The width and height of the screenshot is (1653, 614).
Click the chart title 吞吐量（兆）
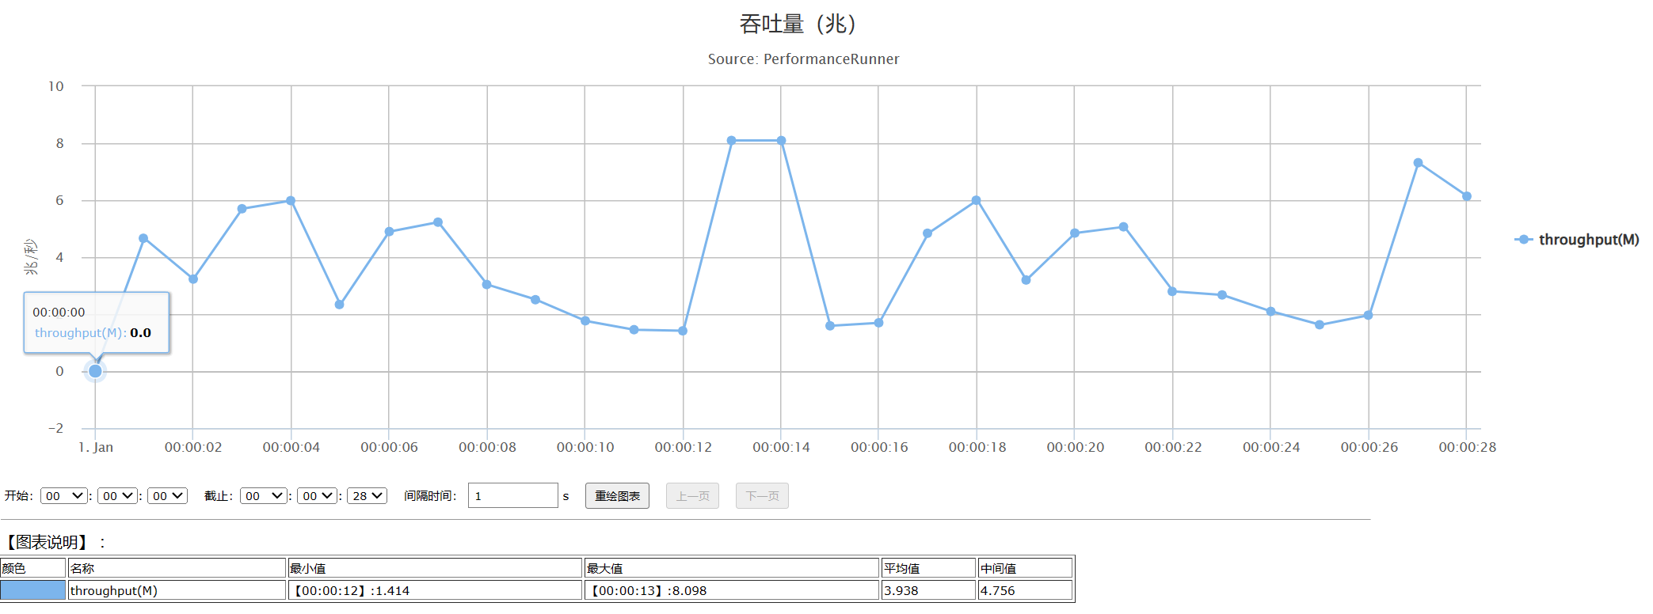(798, 25)
